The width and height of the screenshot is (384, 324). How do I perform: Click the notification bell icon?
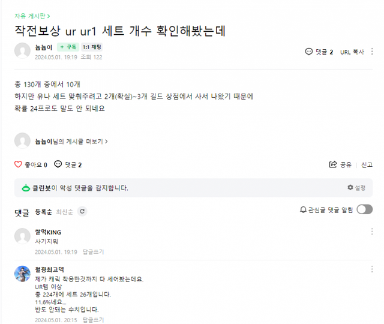click(303, 210)
